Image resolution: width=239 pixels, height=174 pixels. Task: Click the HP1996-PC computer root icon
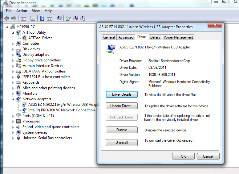[13, 27]
